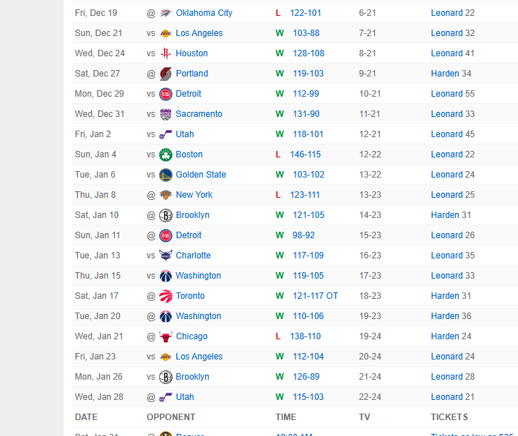The height and width of the screenshot is (436, 518).
Task: Click the Charlotte Hornets logo
Action: 165,256
